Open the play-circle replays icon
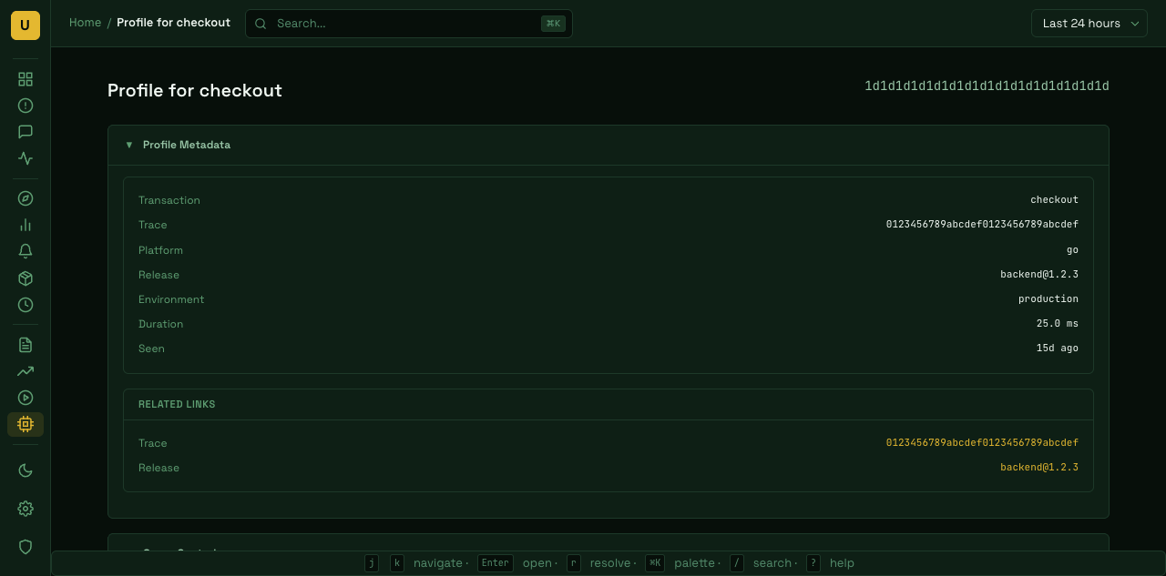The width and height of the screenshot is (1166, 576). click(x=26, y=398)
